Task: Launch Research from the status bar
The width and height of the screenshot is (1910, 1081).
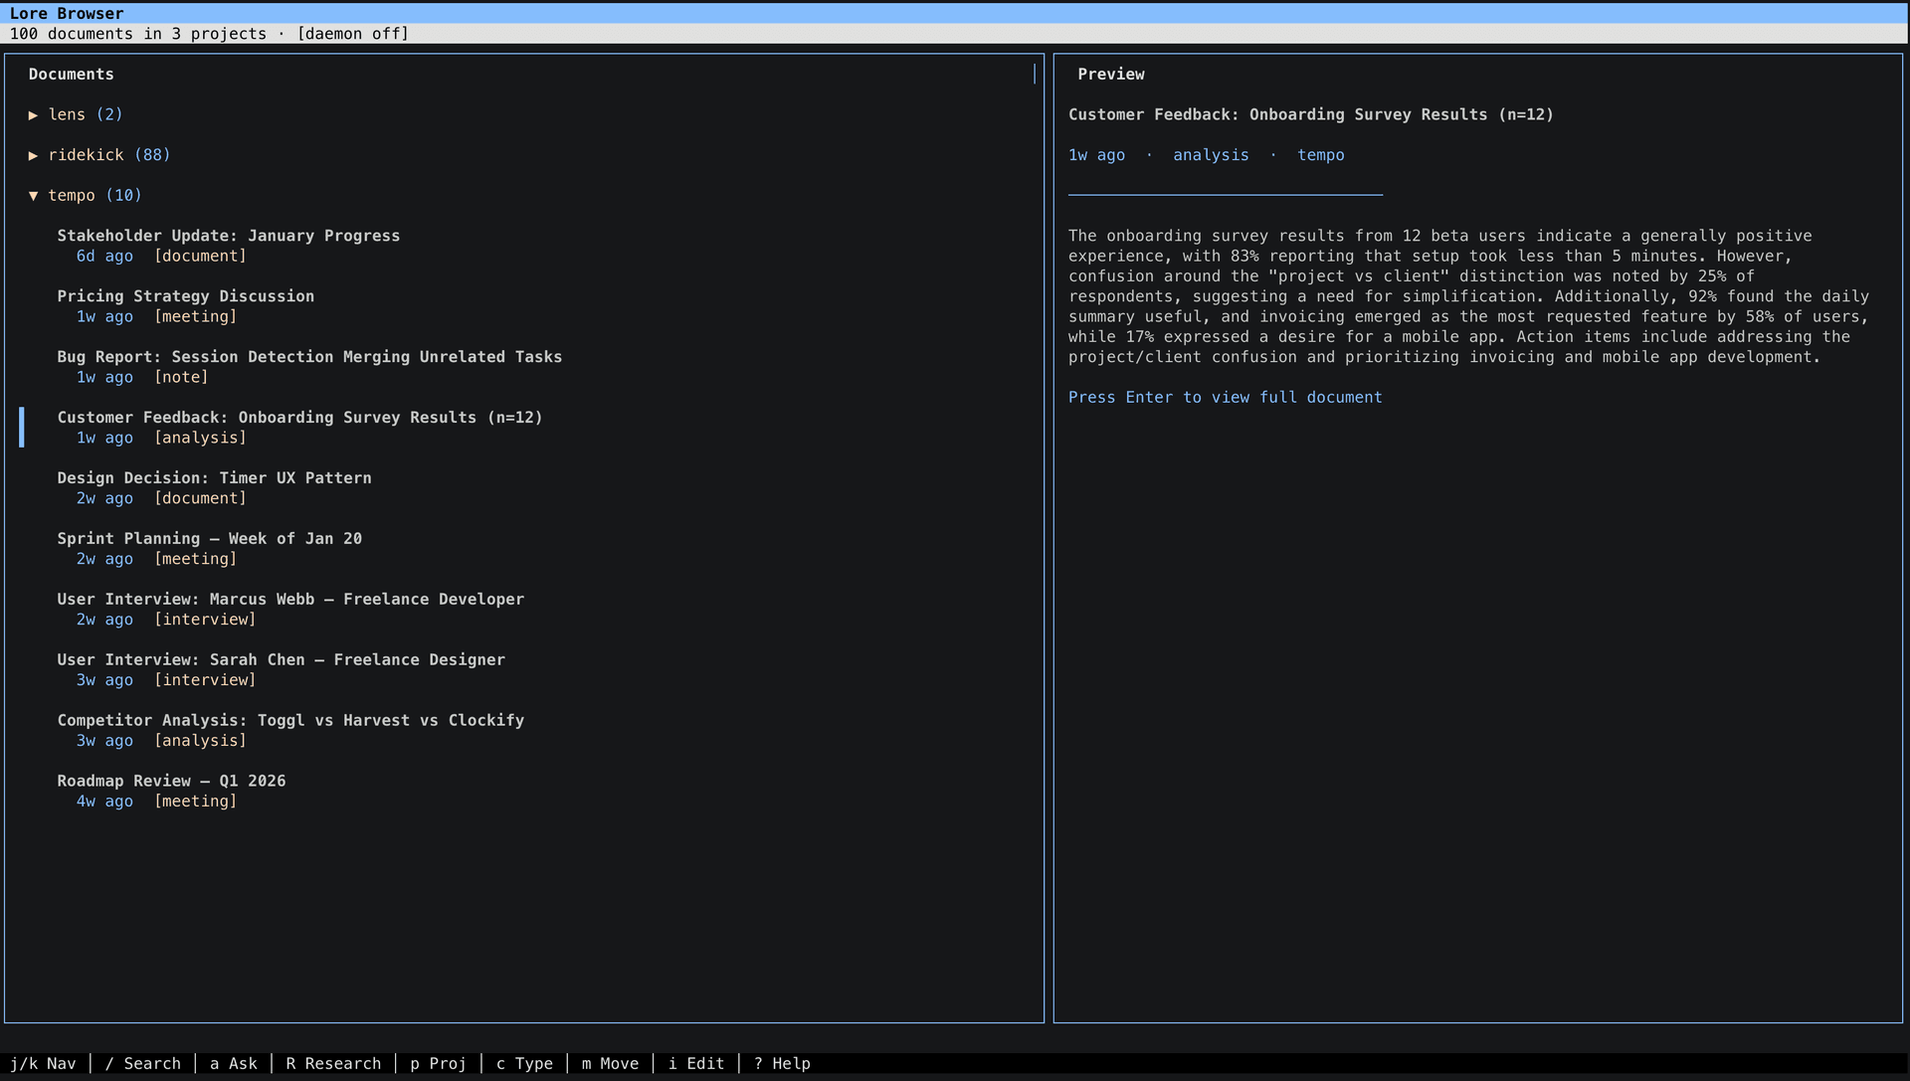Action: [x=332, y=1063]
